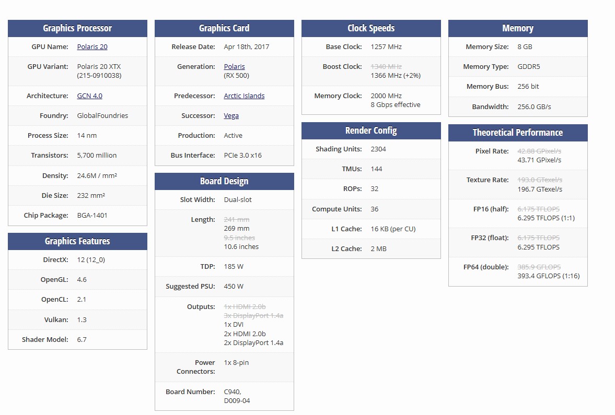Screen dimensions: 615x415
Task: Follow the Arctic Islands predecessor link
Action: pos(244,96)
